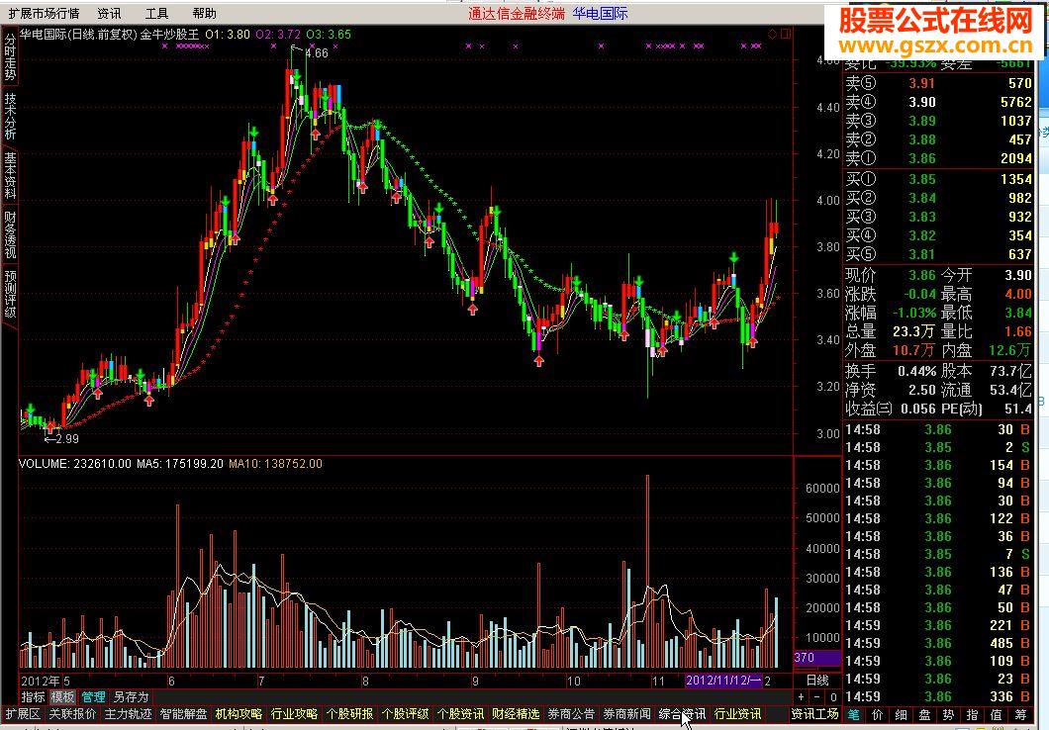Switch to the 势 quote panel tab

[x=949, y=714]
